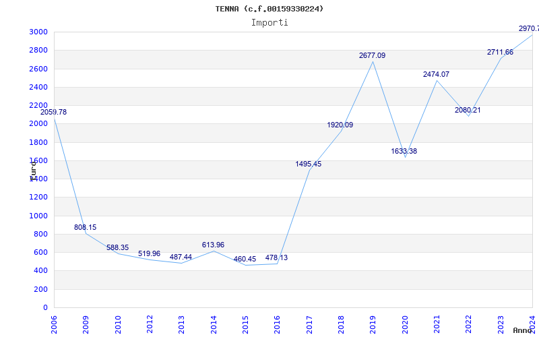Select the data label 2059.78
Screen dimensions: 539x337
coord(54,112)
